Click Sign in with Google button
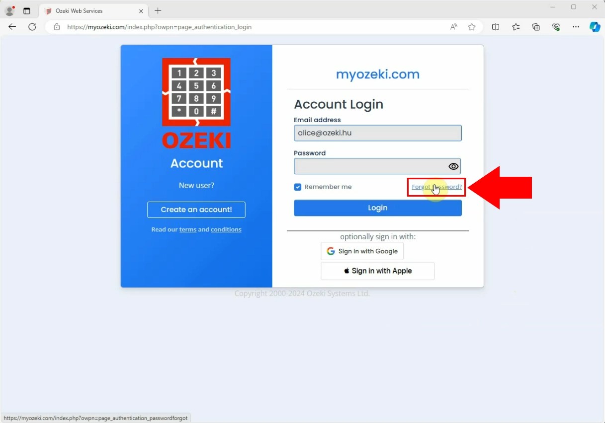The width and height of the screenshot is (605, 423). [x=362, y=251]
